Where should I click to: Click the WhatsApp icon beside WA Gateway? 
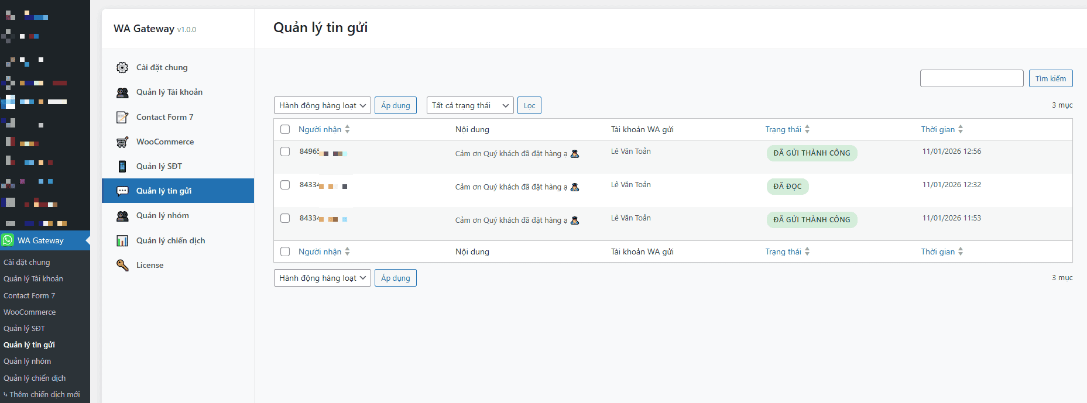click(x=8, y=240)
